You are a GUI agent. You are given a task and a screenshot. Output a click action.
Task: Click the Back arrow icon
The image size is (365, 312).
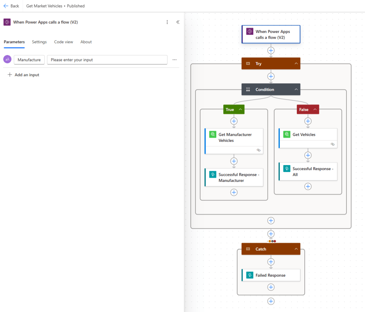pos(6,6)
